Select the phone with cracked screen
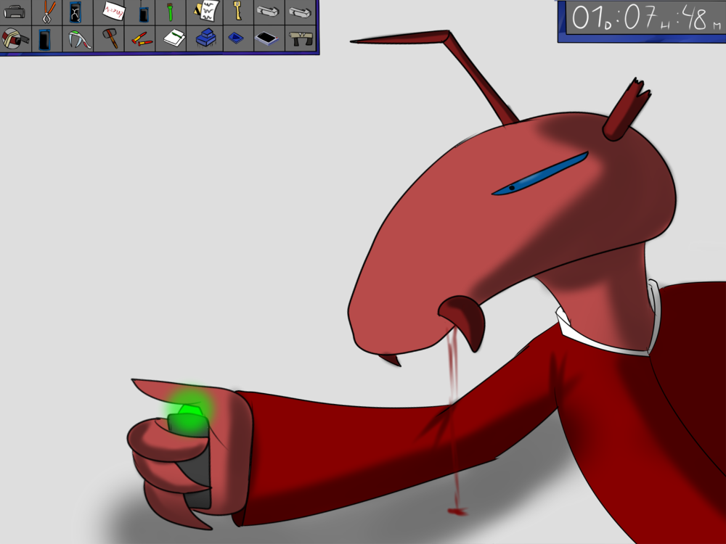 click(76, 12)
